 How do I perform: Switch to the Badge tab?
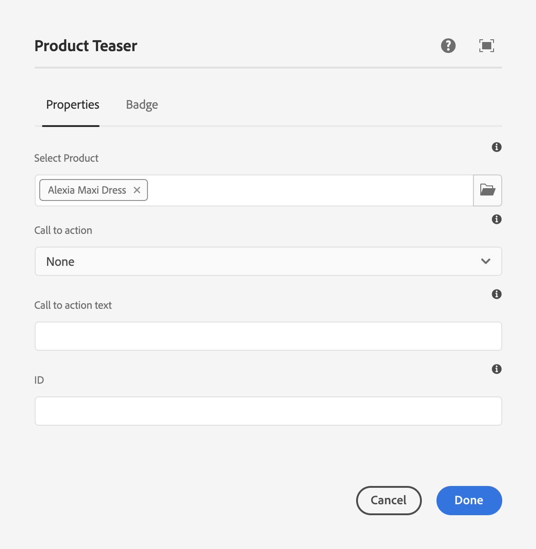pos(142,105)
